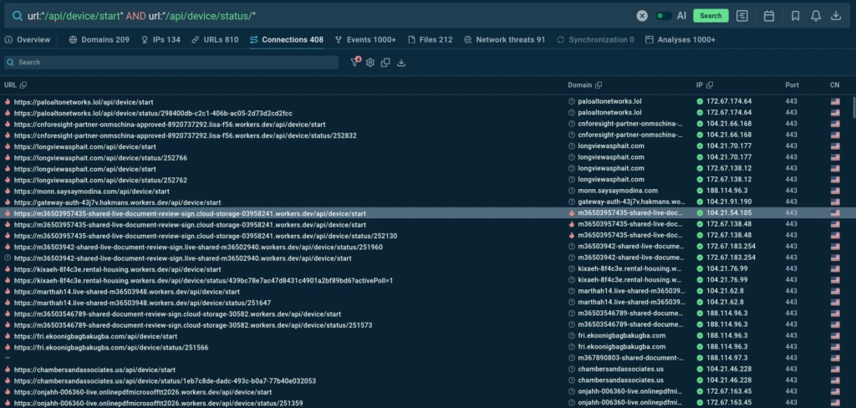Click unknown-status icon on m36503942 device/start row
Screen dimensions: 856x408
[x=8, y=258]
